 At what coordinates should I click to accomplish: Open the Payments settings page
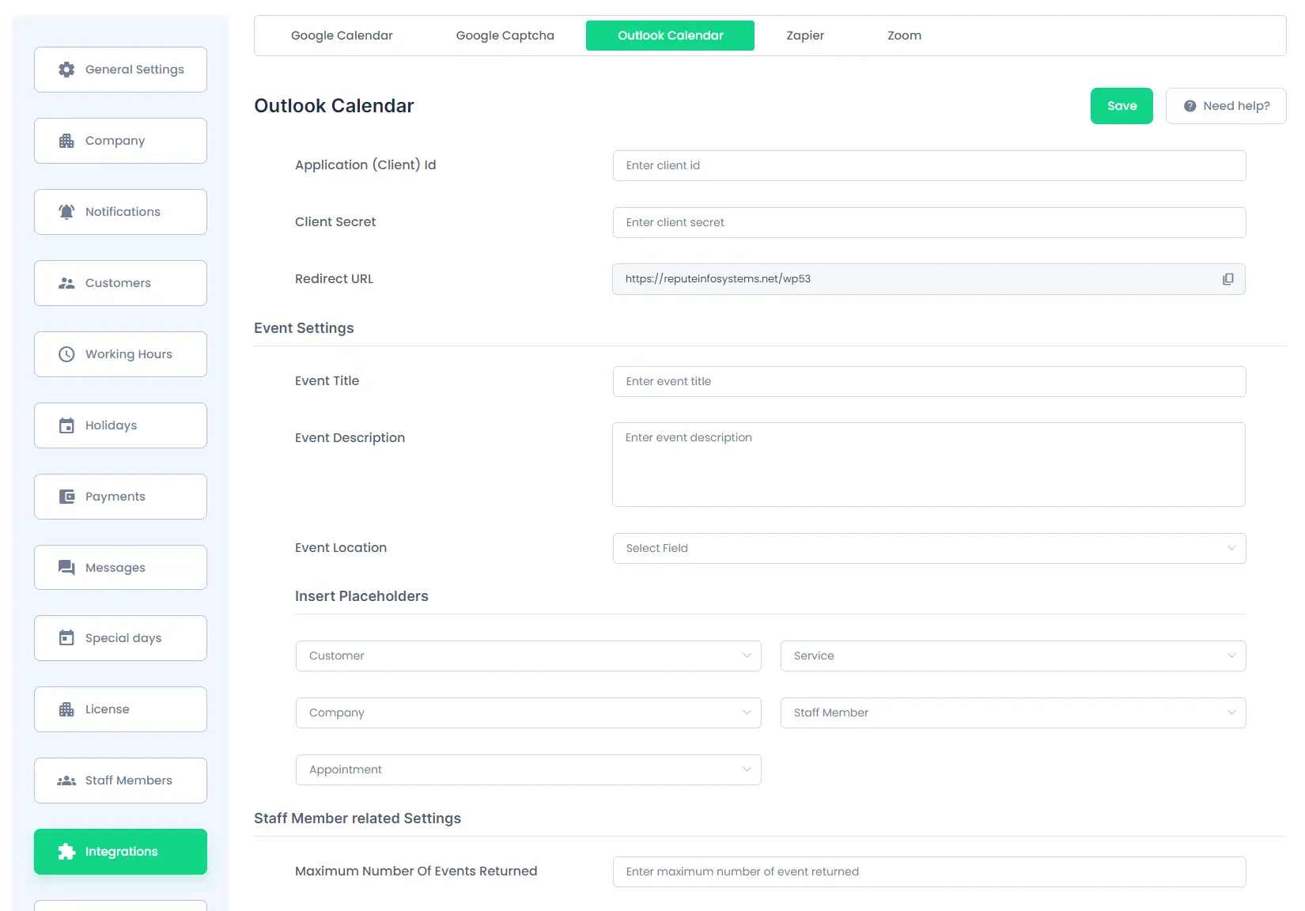pyautogui.click(x=120, y=497)
